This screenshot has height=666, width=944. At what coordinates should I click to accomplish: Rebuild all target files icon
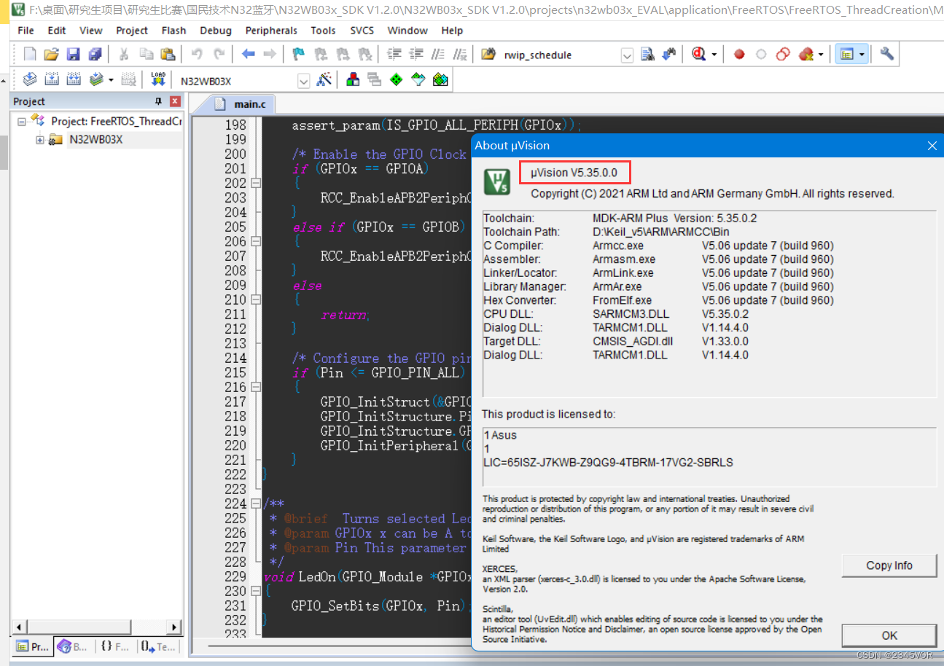coord(74,80)
